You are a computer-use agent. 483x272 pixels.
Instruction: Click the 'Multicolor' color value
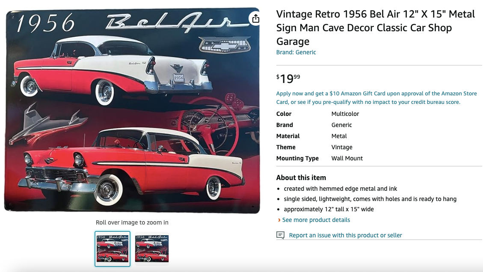tap(345, 114)
